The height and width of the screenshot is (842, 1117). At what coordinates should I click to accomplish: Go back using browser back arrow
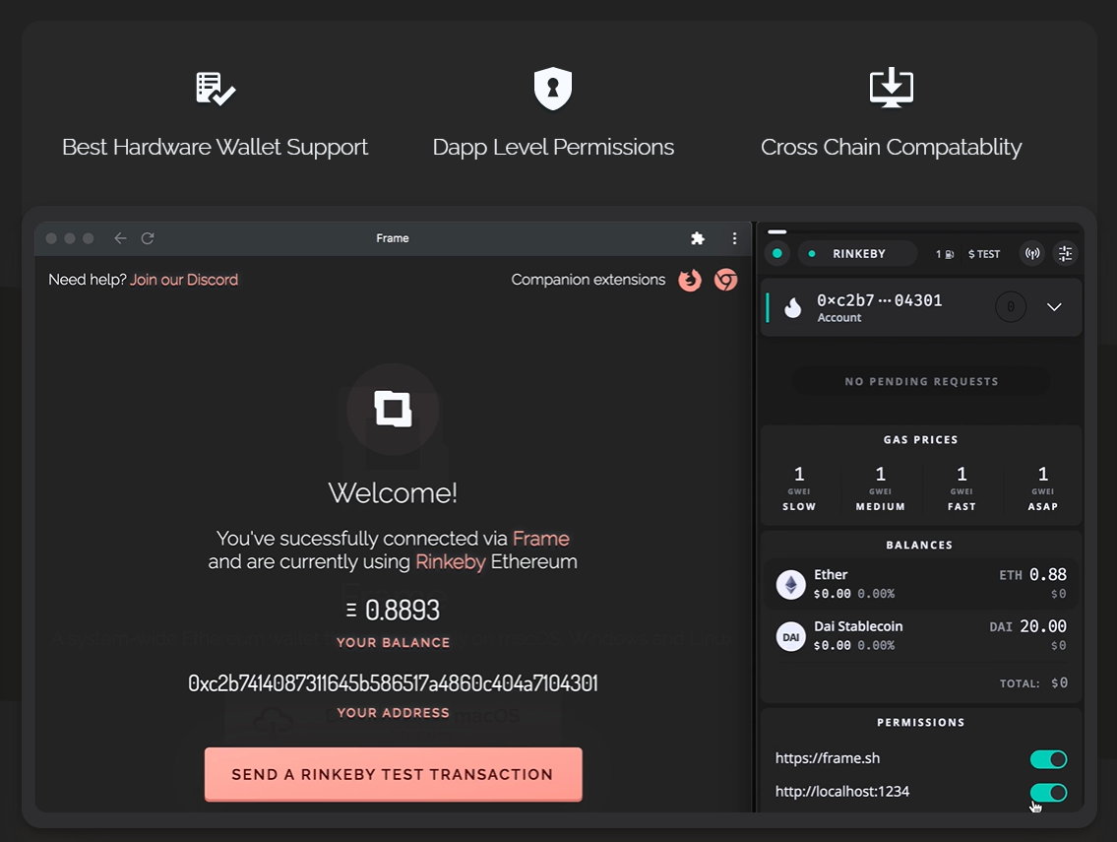[120, 238]
